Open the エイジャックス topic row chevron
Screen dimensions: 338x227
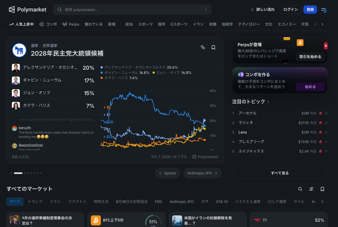326,151
